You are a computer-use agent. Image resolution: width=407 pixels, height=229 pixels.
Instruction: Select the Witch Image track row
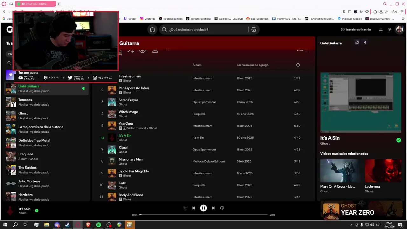click(x=203, y=114)
